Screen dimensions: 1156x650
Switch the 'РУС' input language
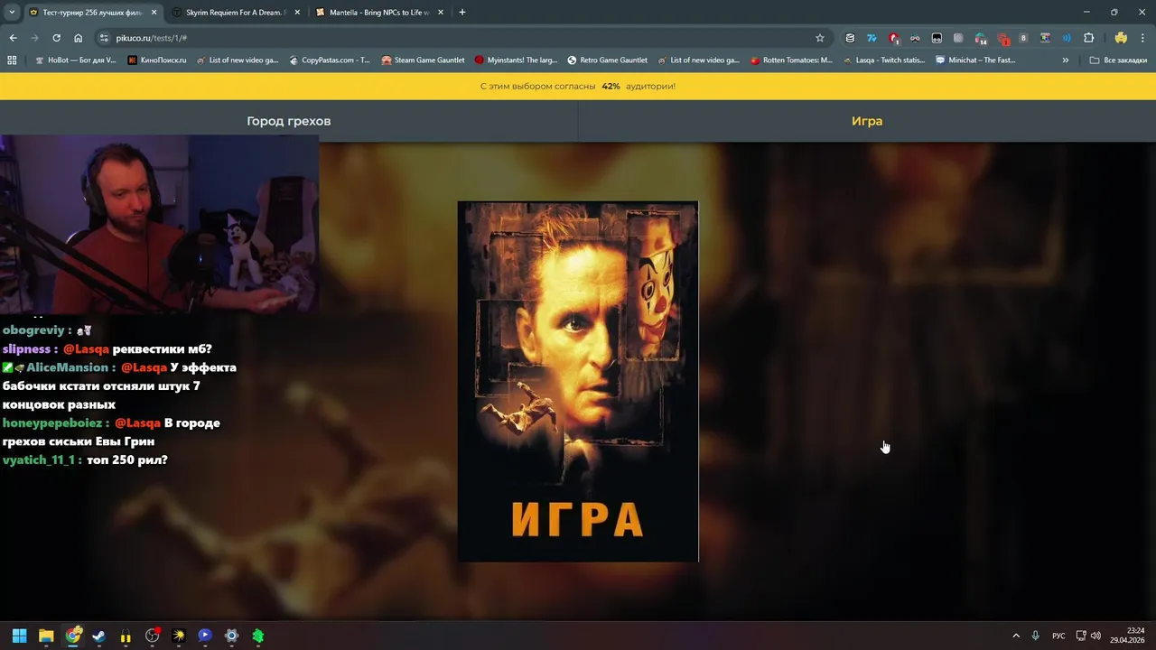click(1058, 636)
